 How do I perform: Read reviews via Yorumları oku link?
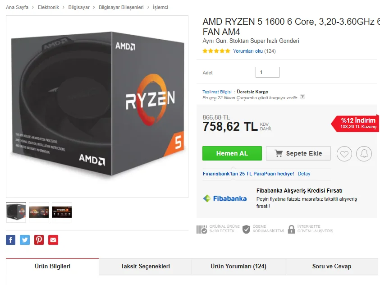coord(247,51)
